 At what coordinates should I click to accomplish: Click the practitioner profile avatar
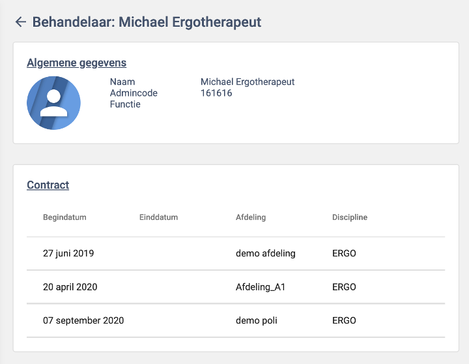pyautogui.click(x=53, y=102)
